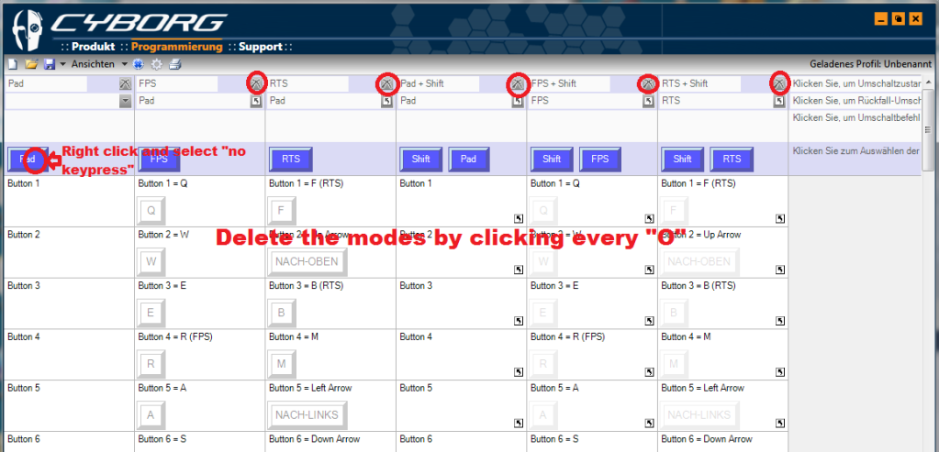Click the RTS + Shift mode name field
The width and height of the screenshot is (939, 452).
coord(699,84)
